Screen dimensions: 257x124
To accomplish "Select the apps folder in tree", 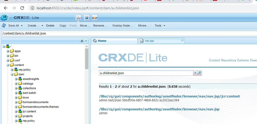I will tap(17, 51).
